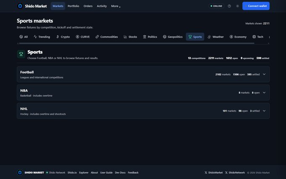Select the CURVE category tab
Screen dimensions: 286x179
[x=83, y=37]
